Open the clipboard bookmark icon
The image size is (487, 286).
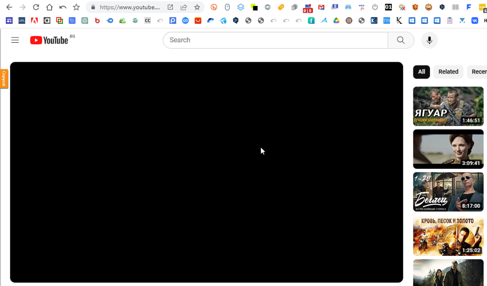[450, 20]
